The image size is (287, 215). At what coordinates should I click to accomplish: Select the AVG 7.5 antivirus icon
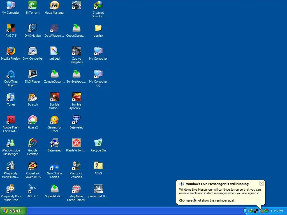click(11, 31)
